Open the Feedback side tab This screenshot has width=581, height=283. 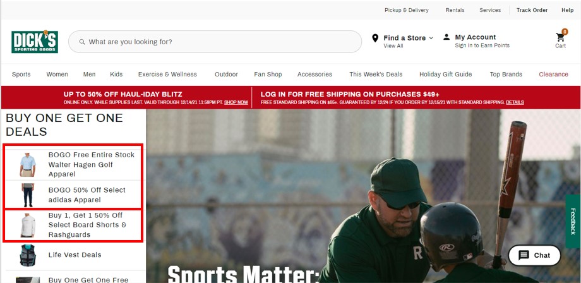pos(573,221)
